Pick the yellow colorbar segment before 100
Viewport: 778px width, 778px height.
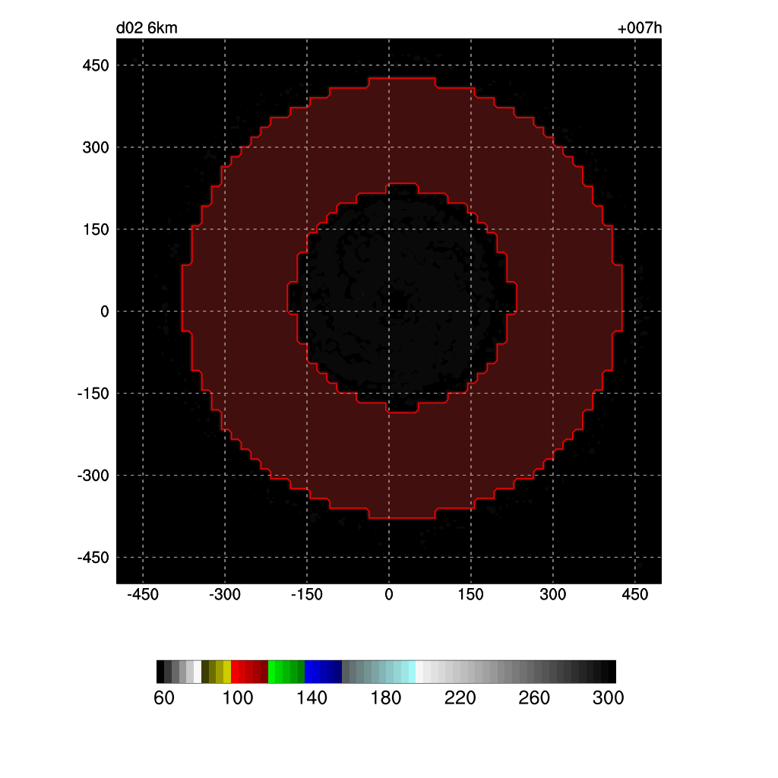click(x=226, y=672)
